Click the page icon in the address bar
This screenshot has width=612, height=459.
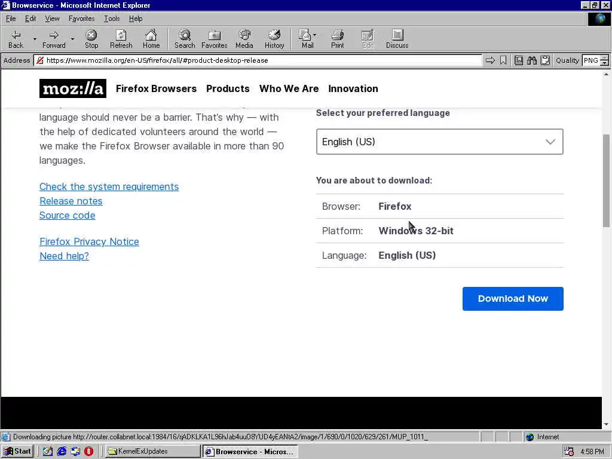[40, 60]
